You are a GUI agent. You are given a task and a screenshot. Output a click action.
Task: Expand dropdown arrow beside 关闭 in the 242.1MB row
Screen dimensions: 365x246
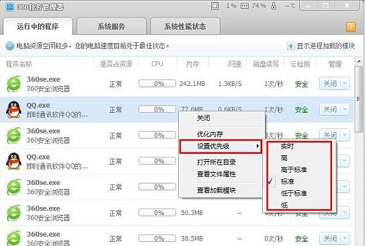[345, 83]
